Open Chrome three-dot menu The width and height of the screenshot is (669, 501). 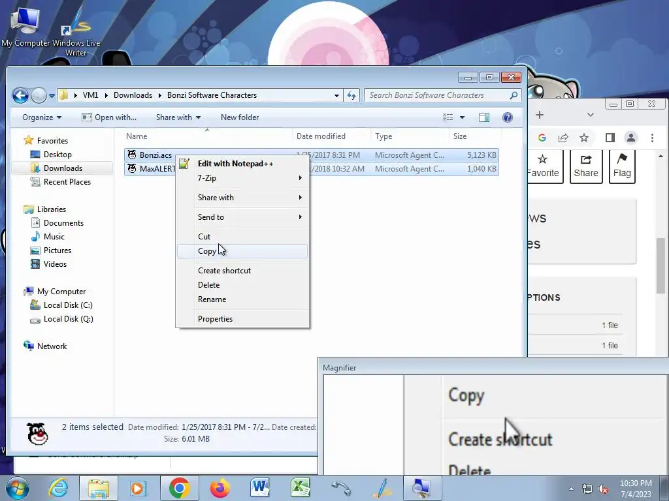pyautogui.click(x=652, y=138)
